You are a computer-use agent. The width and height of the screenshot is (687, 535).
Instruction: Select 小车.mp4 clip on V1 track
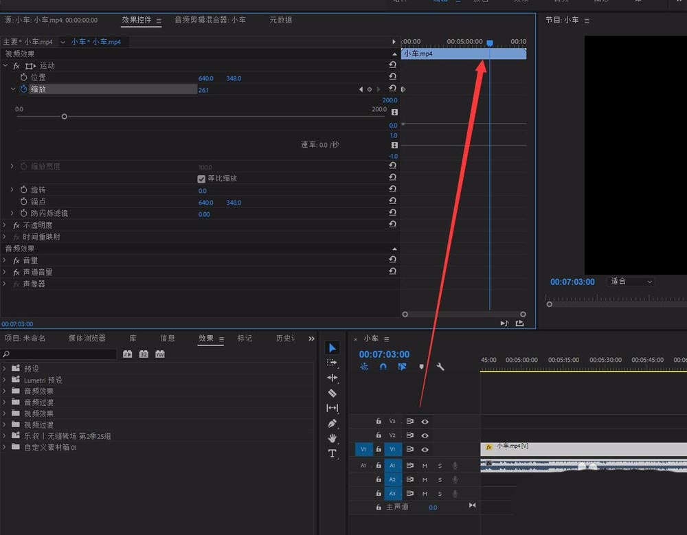coord(583,448)
